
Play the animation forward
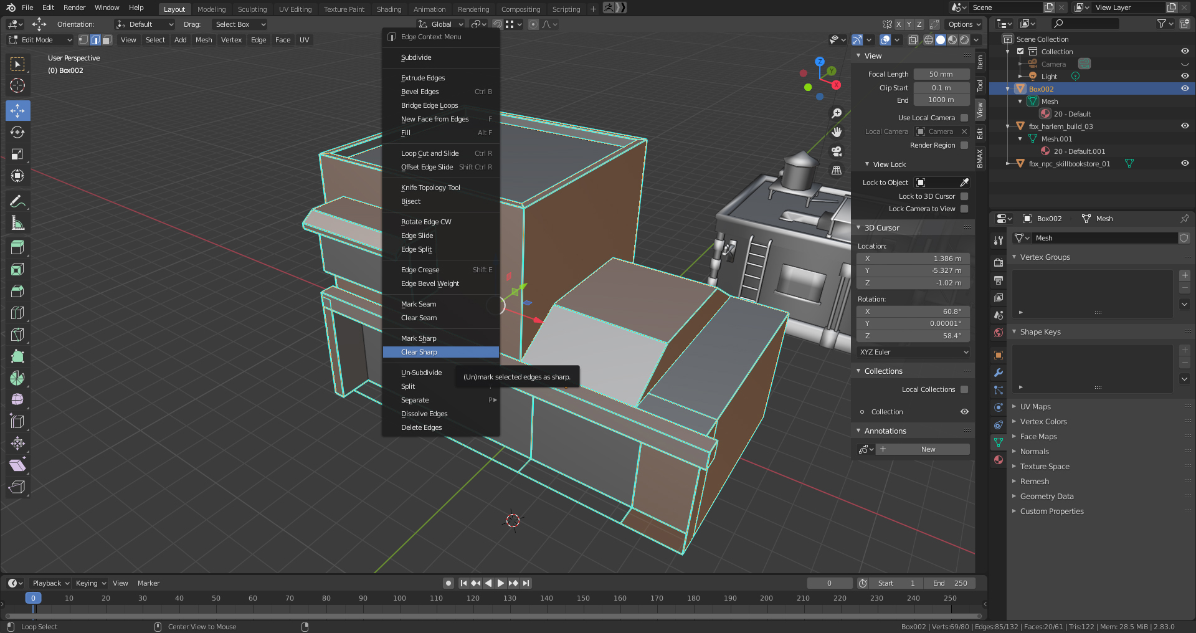tap(501, 583)
